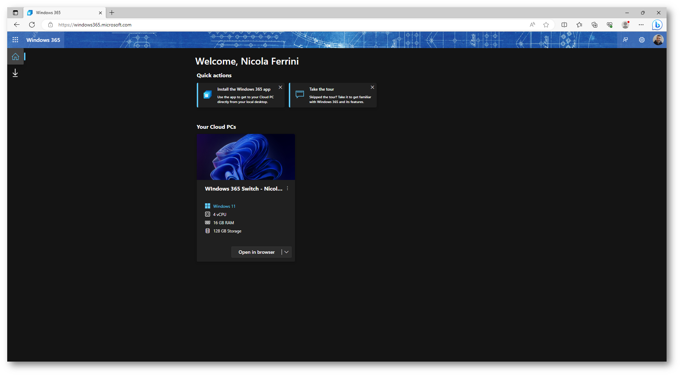Open the Favorites list icon
The image size is (681, 376).
click(579, 25)
